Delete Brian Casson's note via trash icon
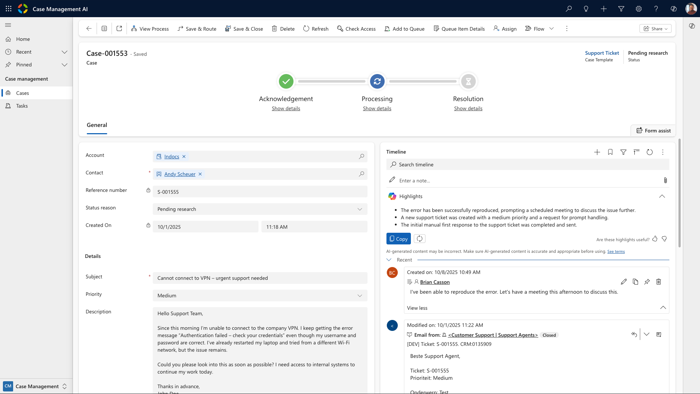The image size is (700, 394). coord(658,282)
